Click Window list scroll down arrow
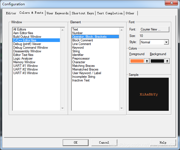This screenshot has height=150, width=180. point(62,108)
